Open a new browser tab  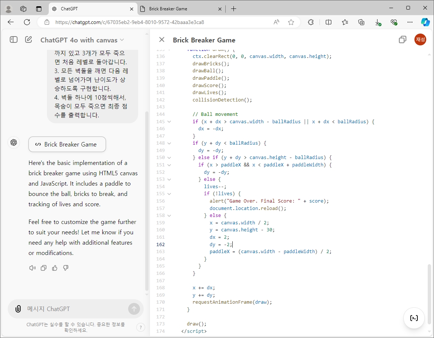pyautogui.click(x=233, y=9)
